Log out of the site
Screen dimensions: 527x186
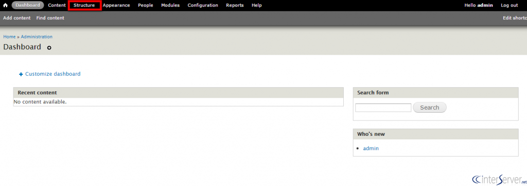(509, 5)
